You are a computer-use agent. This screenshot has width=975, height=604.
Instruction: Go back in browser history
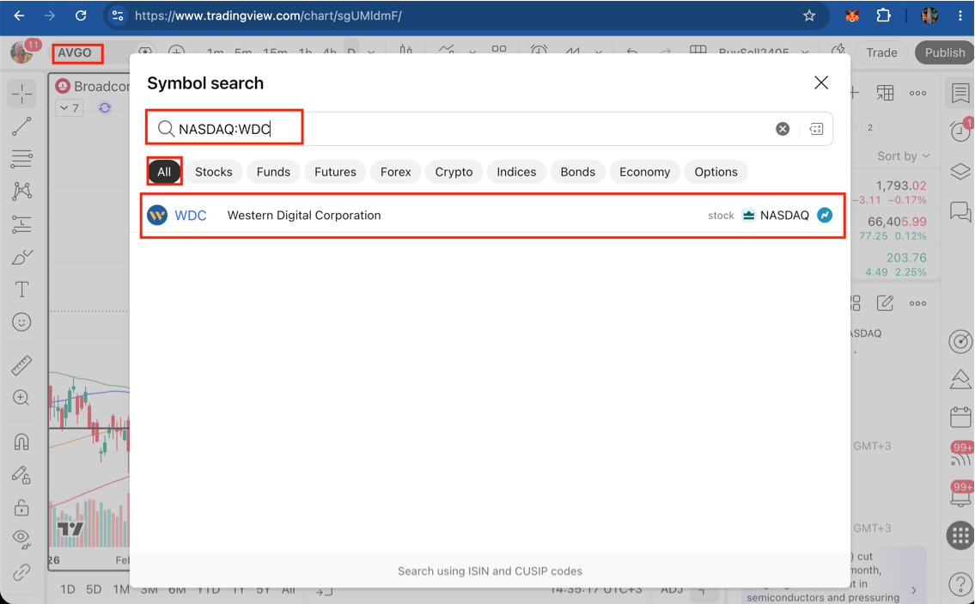[19, 15]
